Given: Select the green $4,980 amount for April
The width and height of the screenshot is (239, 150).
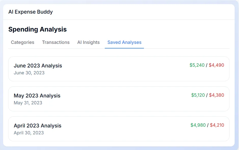Looking at the screenshot, I should click(198, 125).
